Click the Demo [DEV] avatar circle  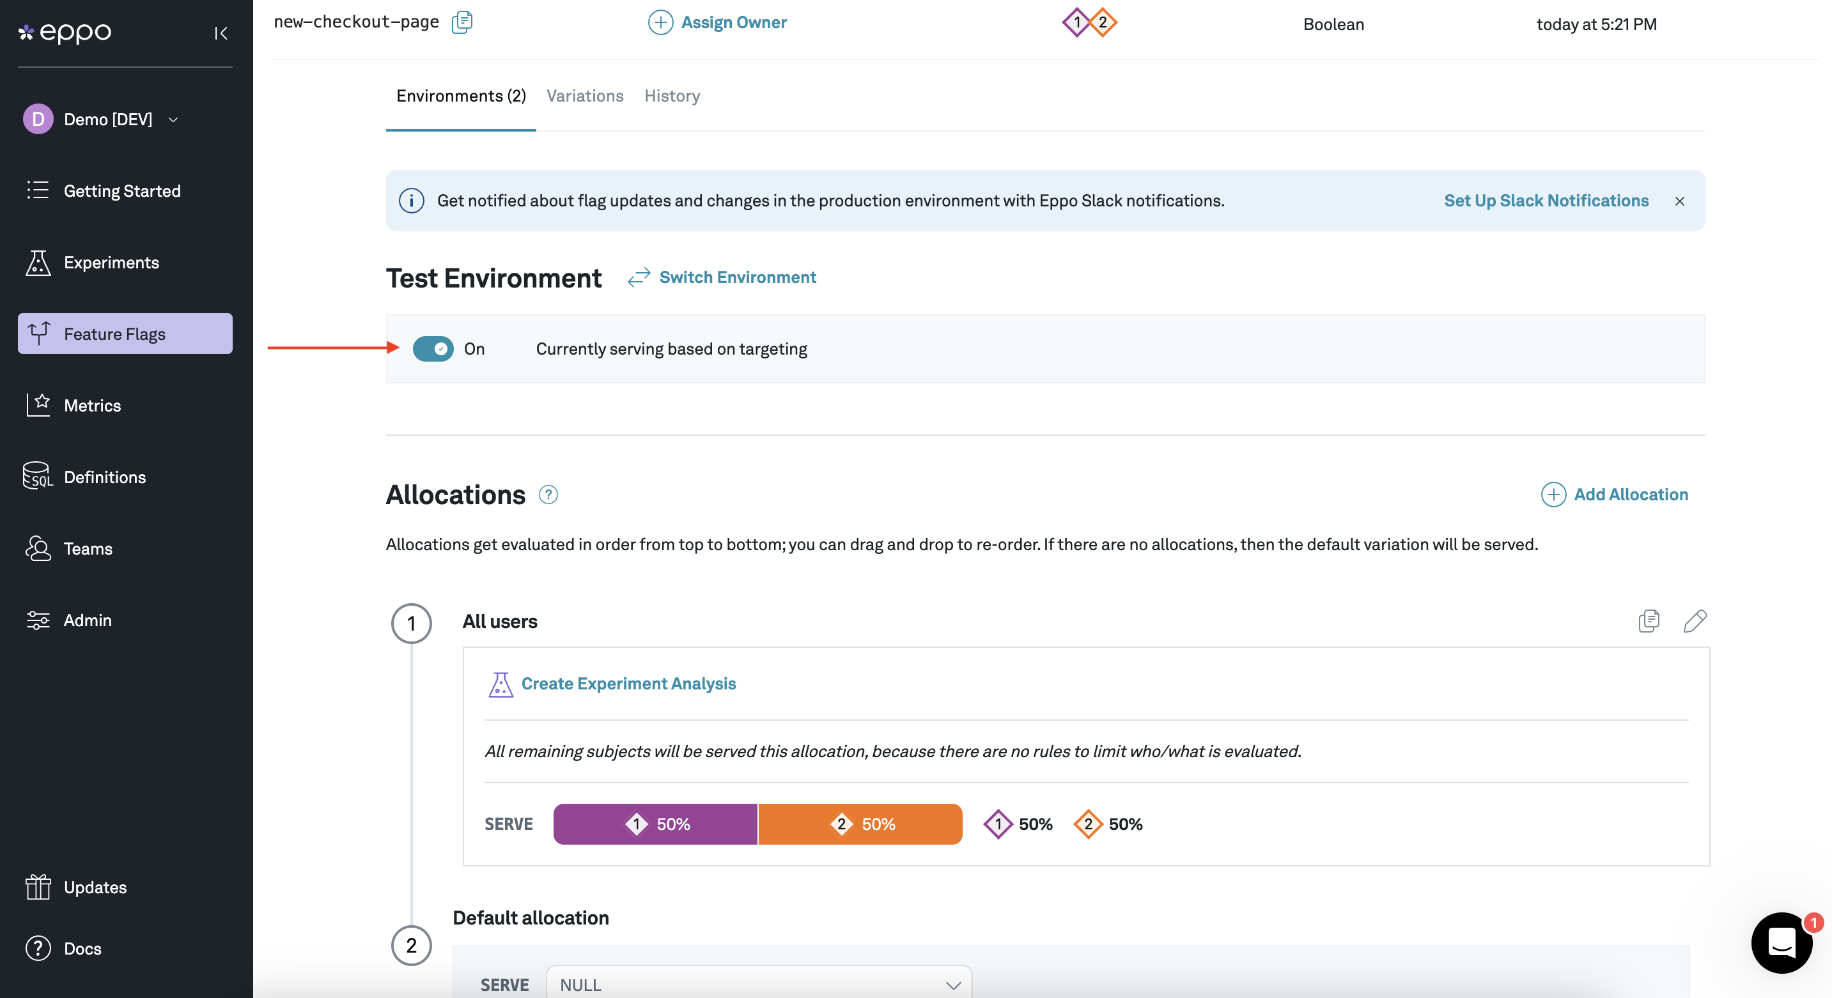(38, 119)
